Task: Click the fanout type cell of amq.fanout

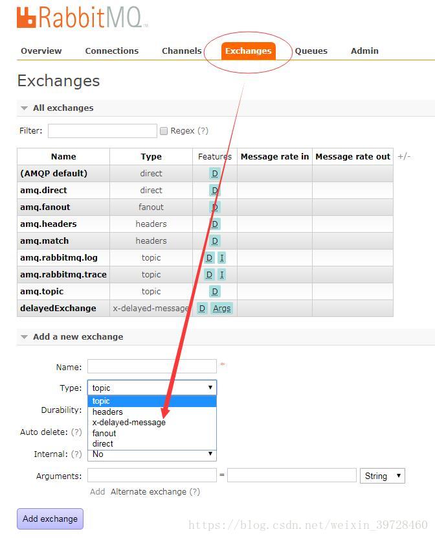Action: coord(151,207)
